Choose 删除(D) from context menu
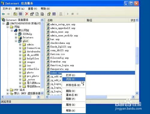This screenshot has width=150, height=114. (x=74, y=91)
